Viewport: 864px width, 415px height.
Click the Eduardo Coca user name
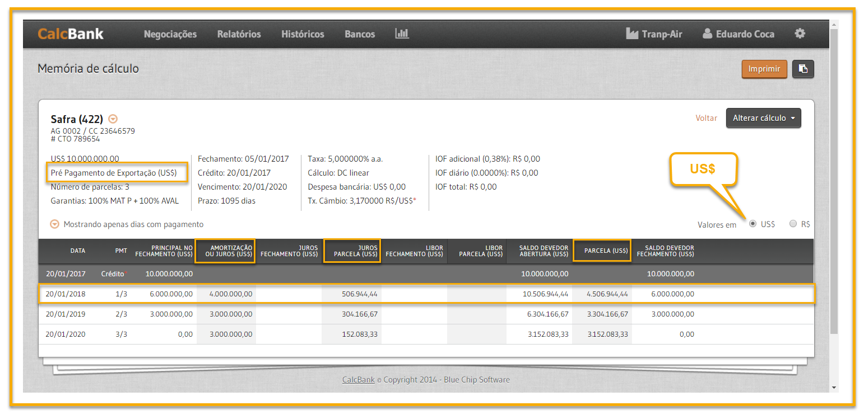coord(745,34)
